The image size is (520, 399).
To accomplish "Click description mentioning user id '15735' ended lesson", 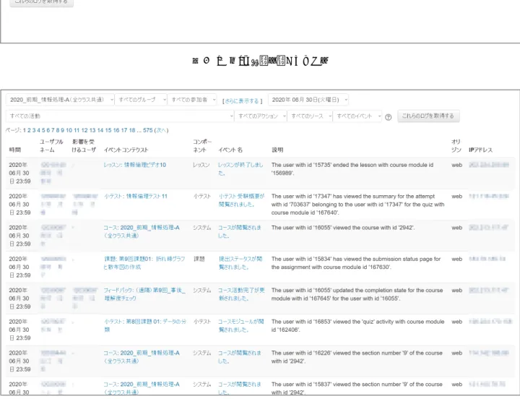I will pos(352,168).
